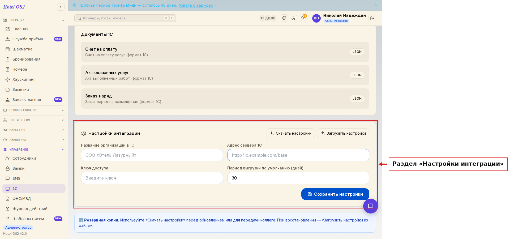514x239 pixels.
Task: Expand the Ценообразование section
Action: click(x=34, y=110)
